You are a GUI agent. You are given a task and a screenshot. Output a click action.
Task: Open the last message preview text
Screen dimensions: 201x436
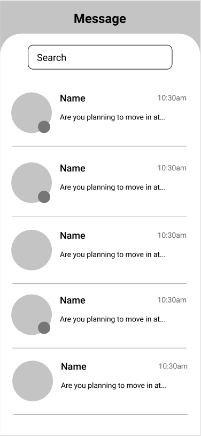point(114,386)
